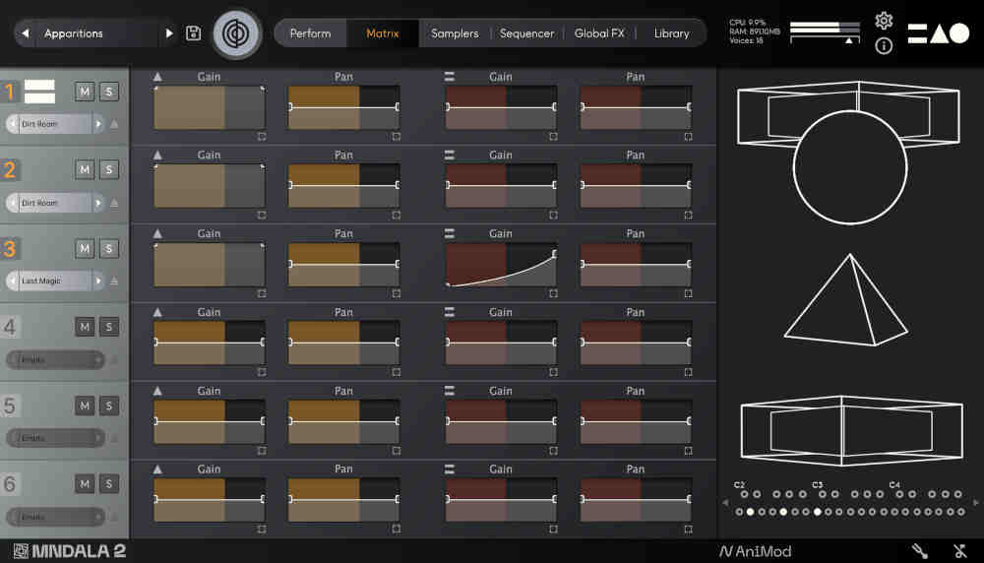Open the AniMod panel
984x563 pixels.
click(755, 551)
